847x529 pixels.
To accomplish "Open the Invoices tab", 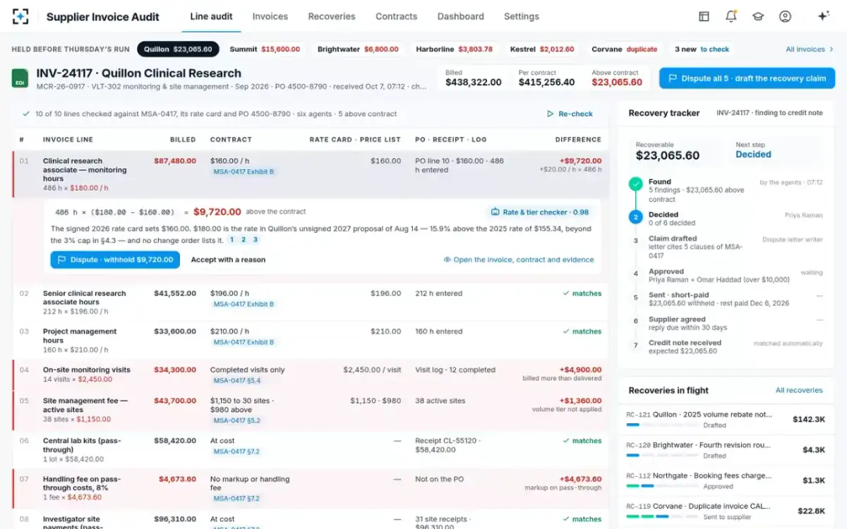I will (x=270, y=16).
